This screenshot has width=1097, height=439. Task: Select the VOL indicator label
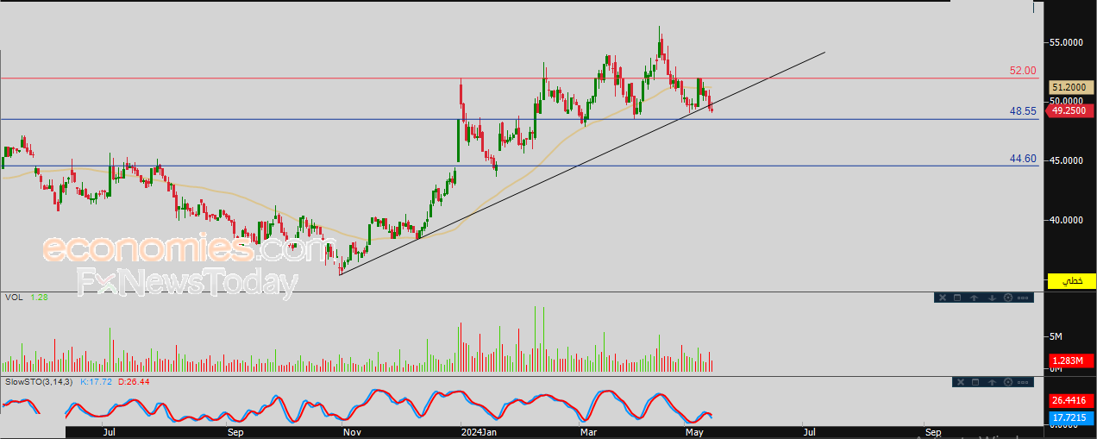click(14, 298)
